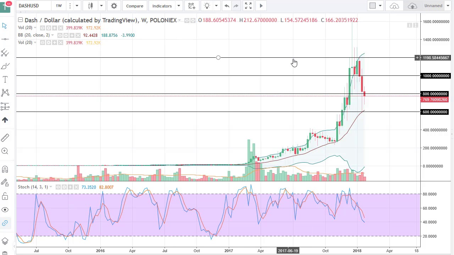Click the candlestick chart style icon
The height and width of the screenshot is (255, 454).
click(x=90, y=6)
